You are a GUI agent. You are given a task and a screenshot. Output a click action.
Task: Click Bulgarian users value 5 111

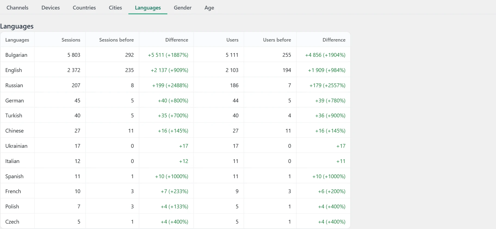click(232, 55)
